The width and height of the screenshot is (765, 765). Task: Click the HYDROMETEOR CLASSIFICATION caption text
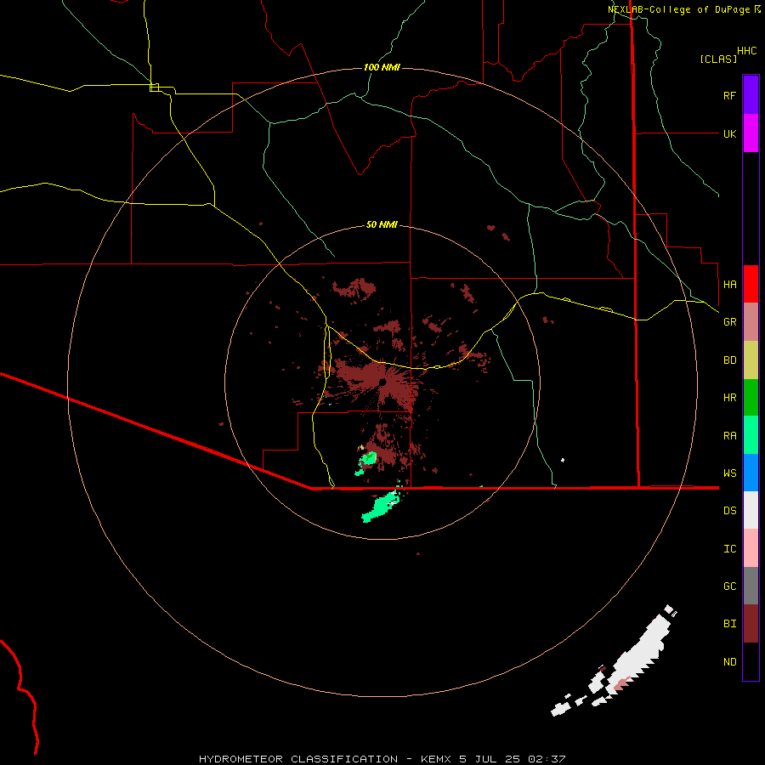[298, 759]
